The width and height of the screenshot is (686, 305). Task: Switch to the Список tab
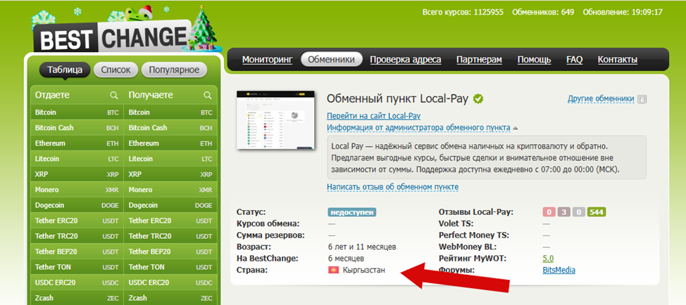(x=116, y=70)
